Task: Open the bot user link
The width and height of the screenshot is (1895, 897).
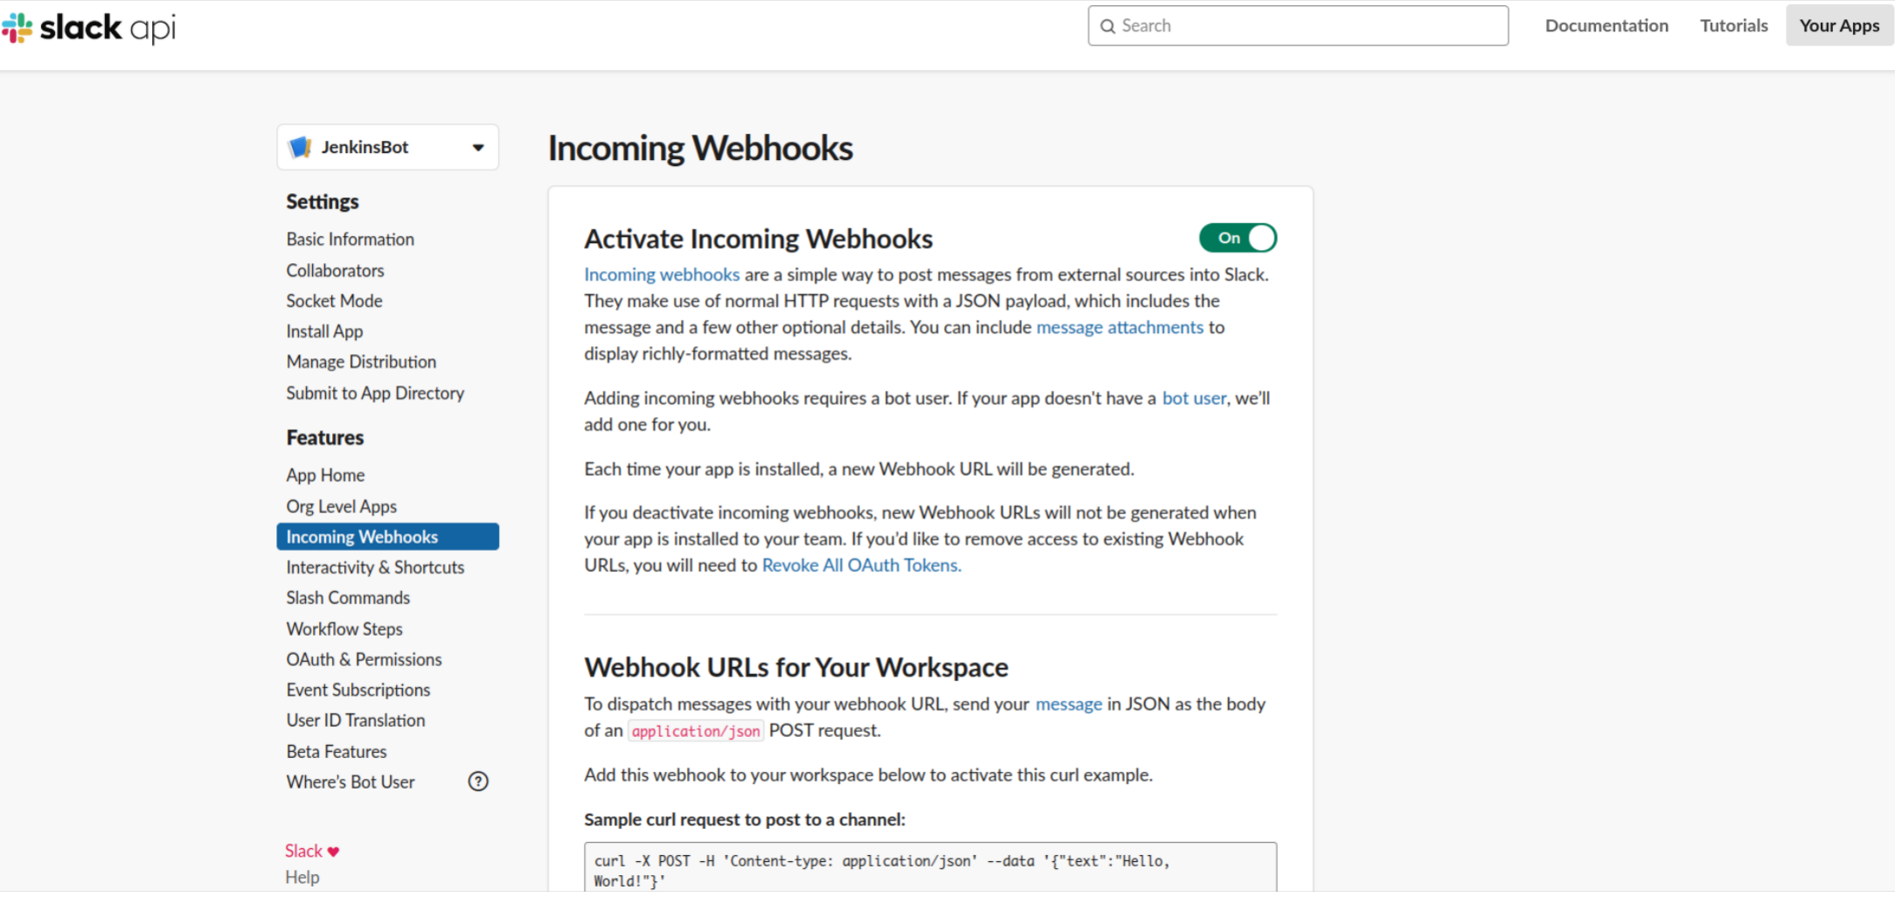Action: [x=1194, y=398]
